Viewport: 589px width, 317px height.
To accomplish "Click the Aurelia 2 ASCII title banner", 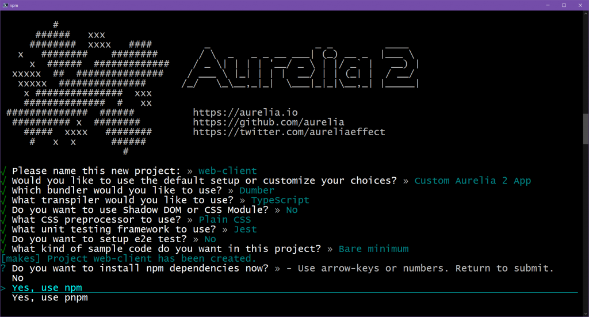I will pos(300,68).
